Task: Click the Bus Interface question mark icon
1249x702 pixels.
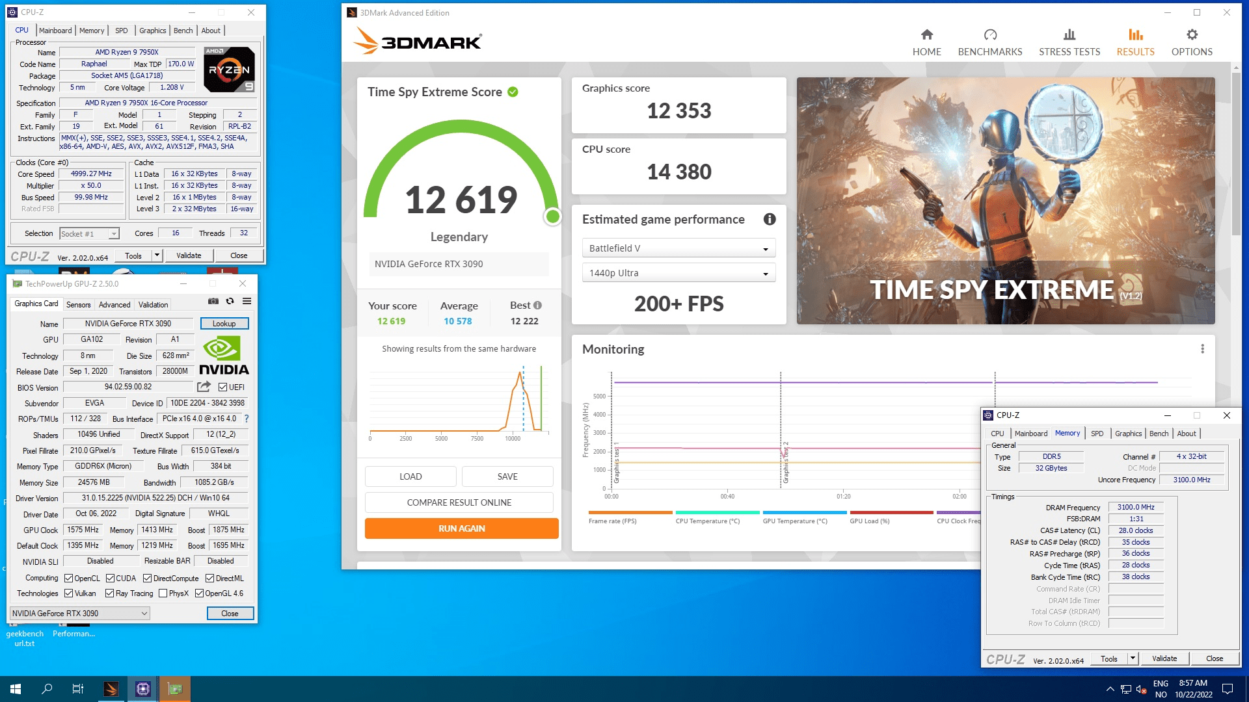Action: click(247, 419)
